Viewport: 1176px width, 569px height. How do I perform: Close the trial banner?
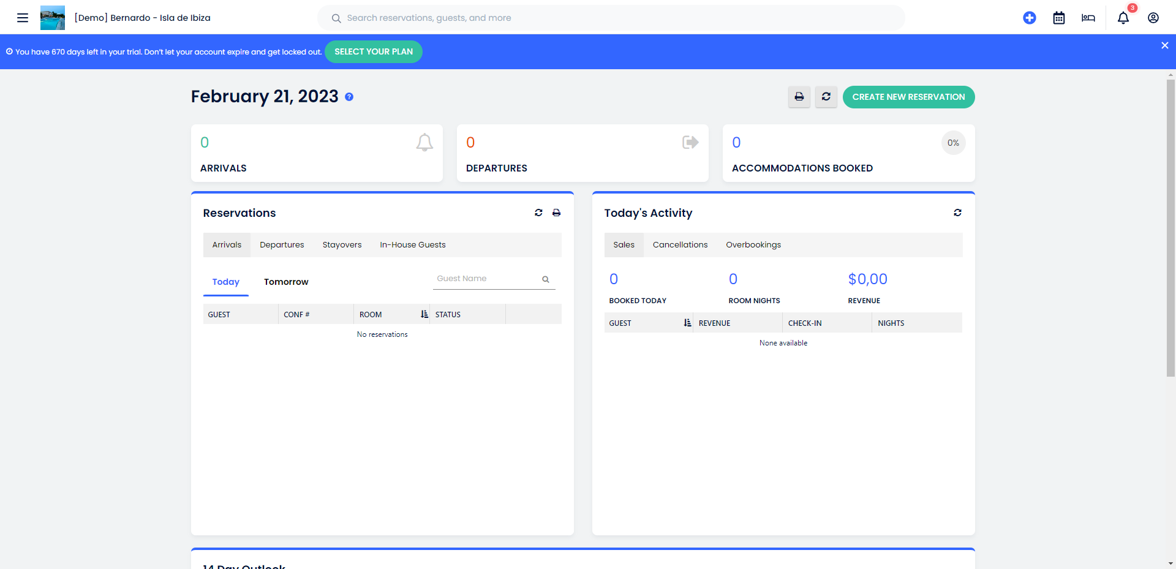[1165, 45]
